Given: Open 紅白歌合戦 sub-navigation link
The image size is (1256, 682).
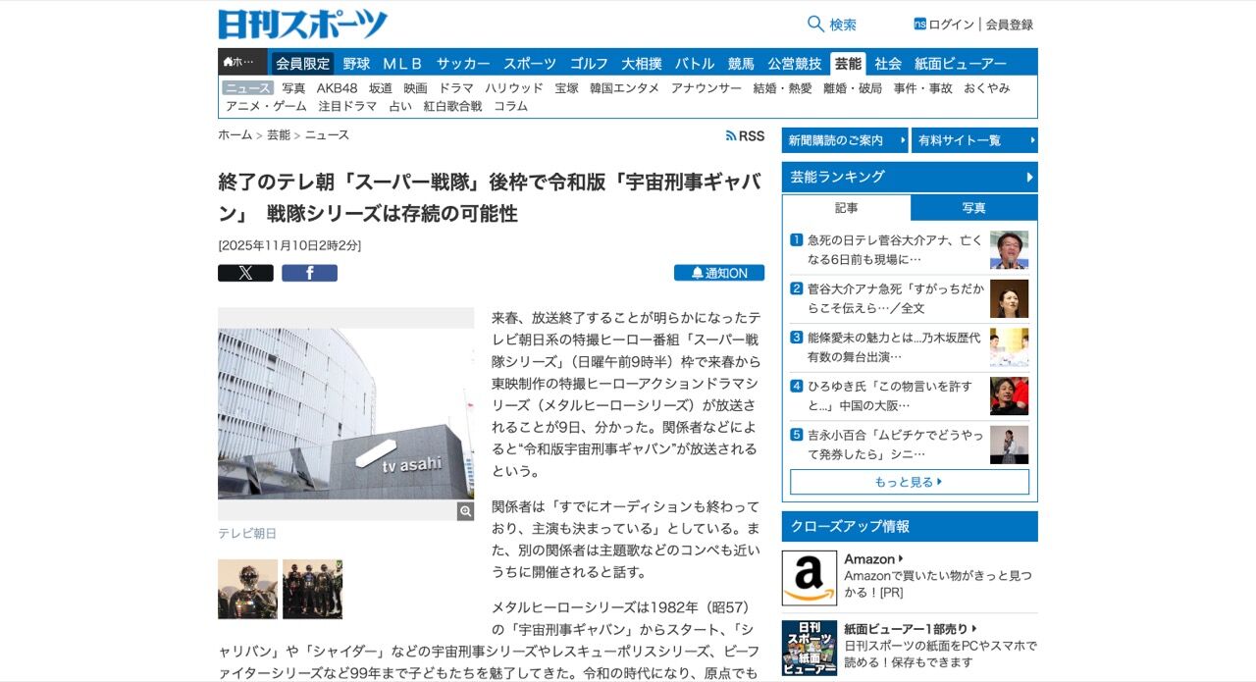Looking at the screenshot, I should point(452,106).
